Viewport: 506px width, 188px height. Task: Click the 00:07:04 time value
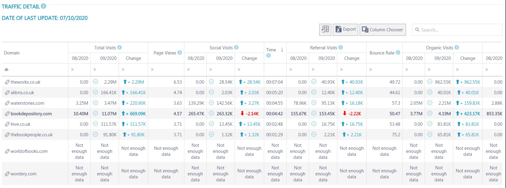click(x=274, y=82)
